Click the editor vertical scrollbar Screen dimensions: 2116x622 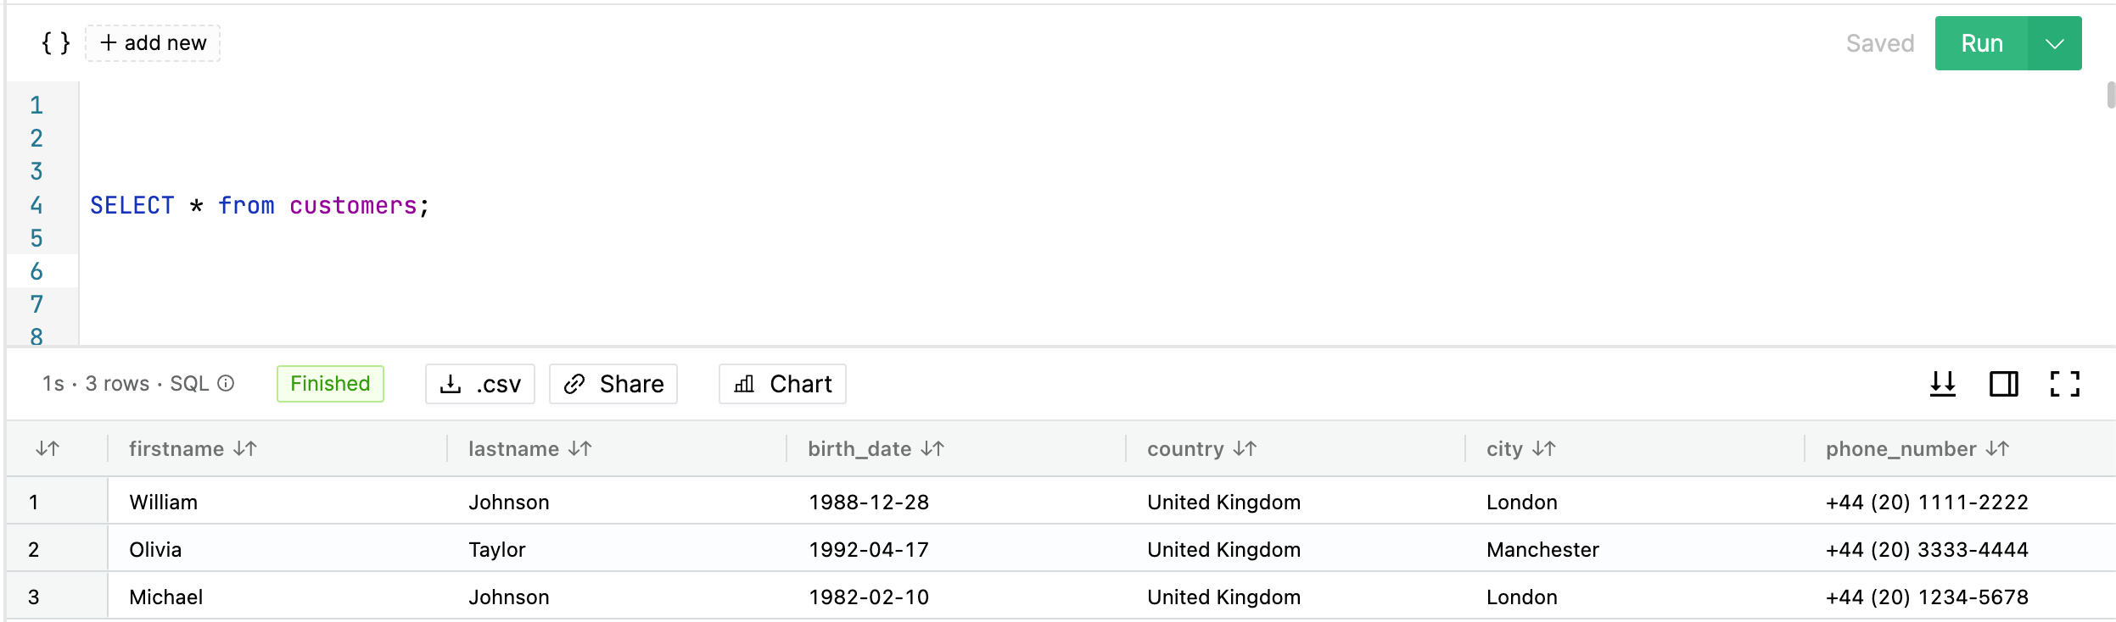[x=2111, y=95]
